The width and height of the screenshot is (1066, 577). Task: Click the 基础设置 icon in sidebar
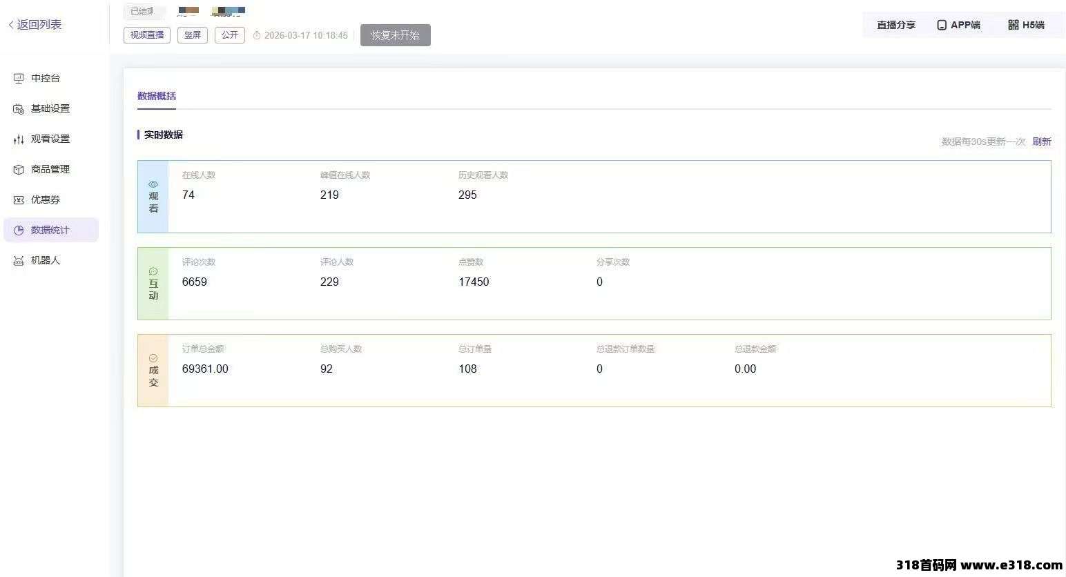(x=19, y=109)
